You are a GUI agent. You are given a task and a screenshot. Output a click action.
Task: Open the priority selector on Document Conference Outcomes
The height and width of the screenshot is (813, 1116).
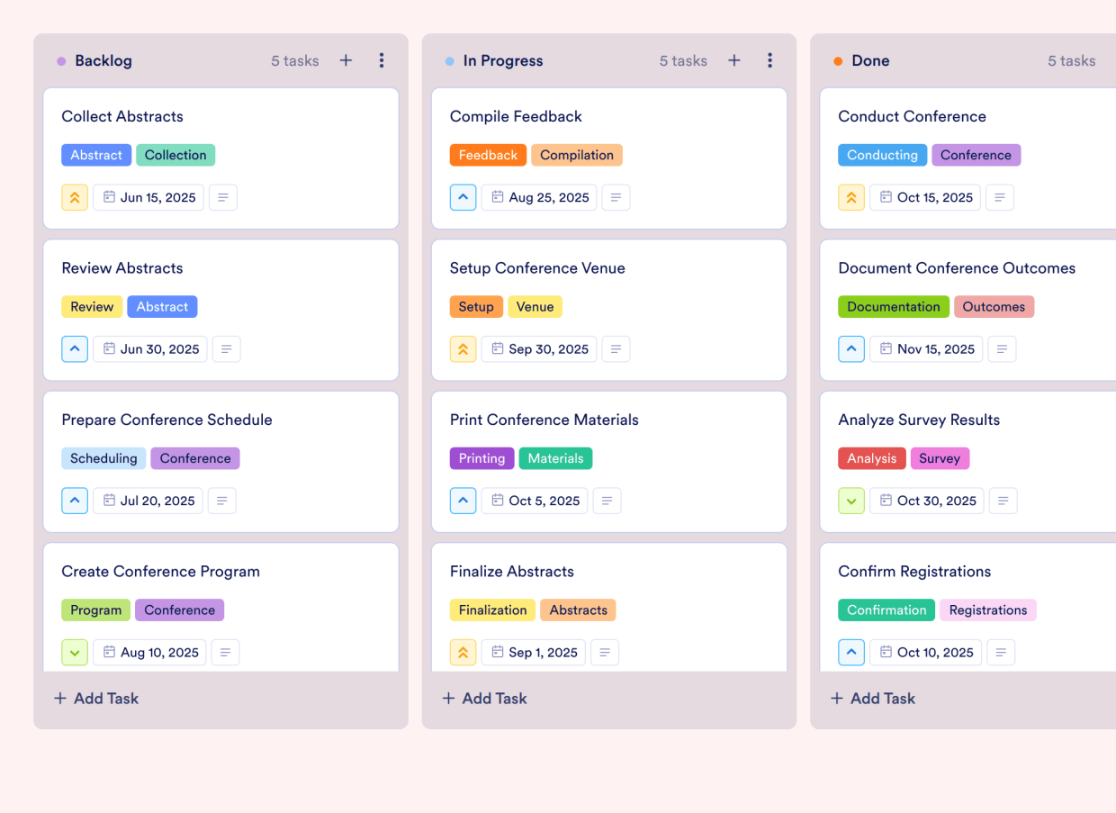851,348
